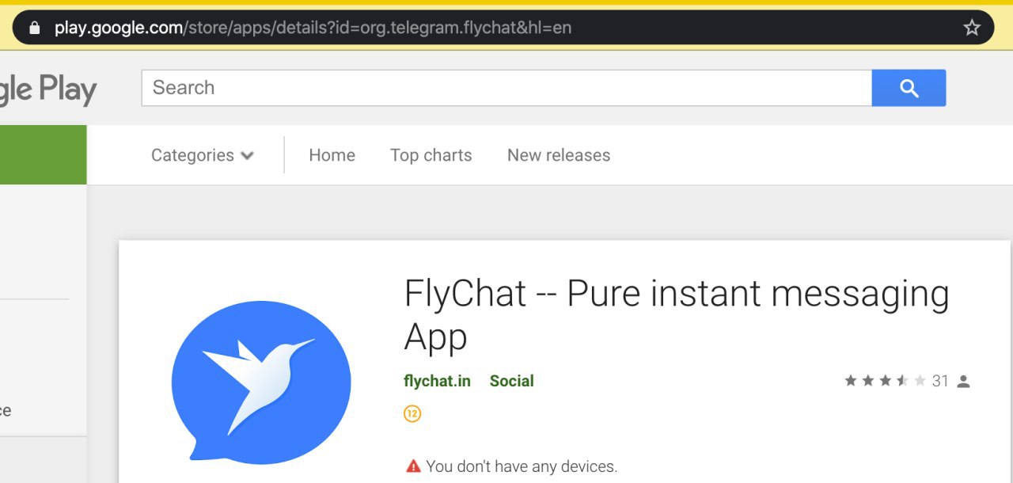Image resolution: width=1013 pixels, height=483 pixels.
Task: Click the star rating display
Action: pyautogui.click(x=885, y=381)
